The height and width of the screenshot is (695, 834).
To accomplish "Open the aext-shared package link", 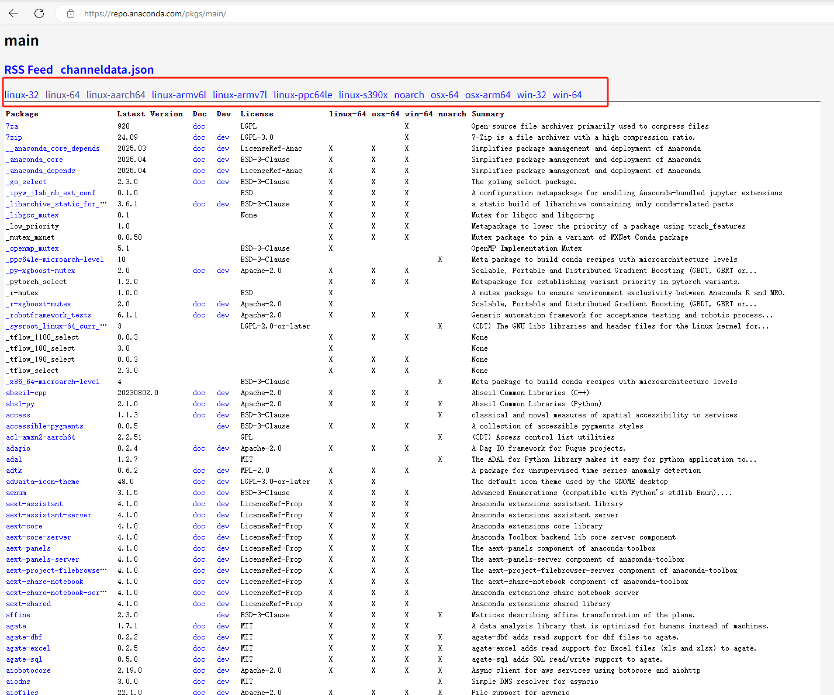I will 28,604.
